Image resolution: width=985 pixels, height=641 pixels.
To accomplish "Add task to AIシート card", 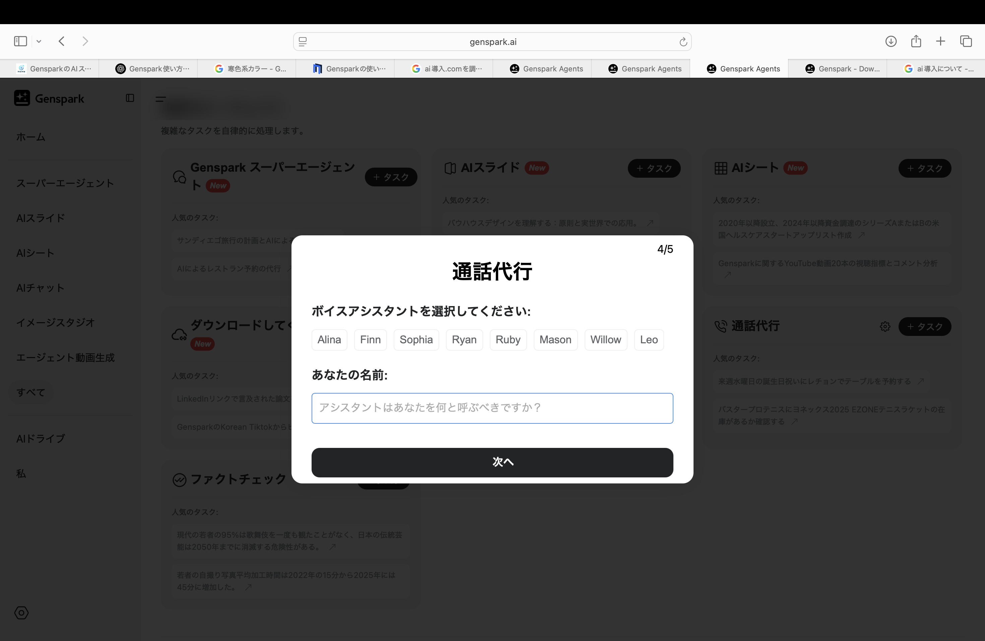I will coord(925,169).
